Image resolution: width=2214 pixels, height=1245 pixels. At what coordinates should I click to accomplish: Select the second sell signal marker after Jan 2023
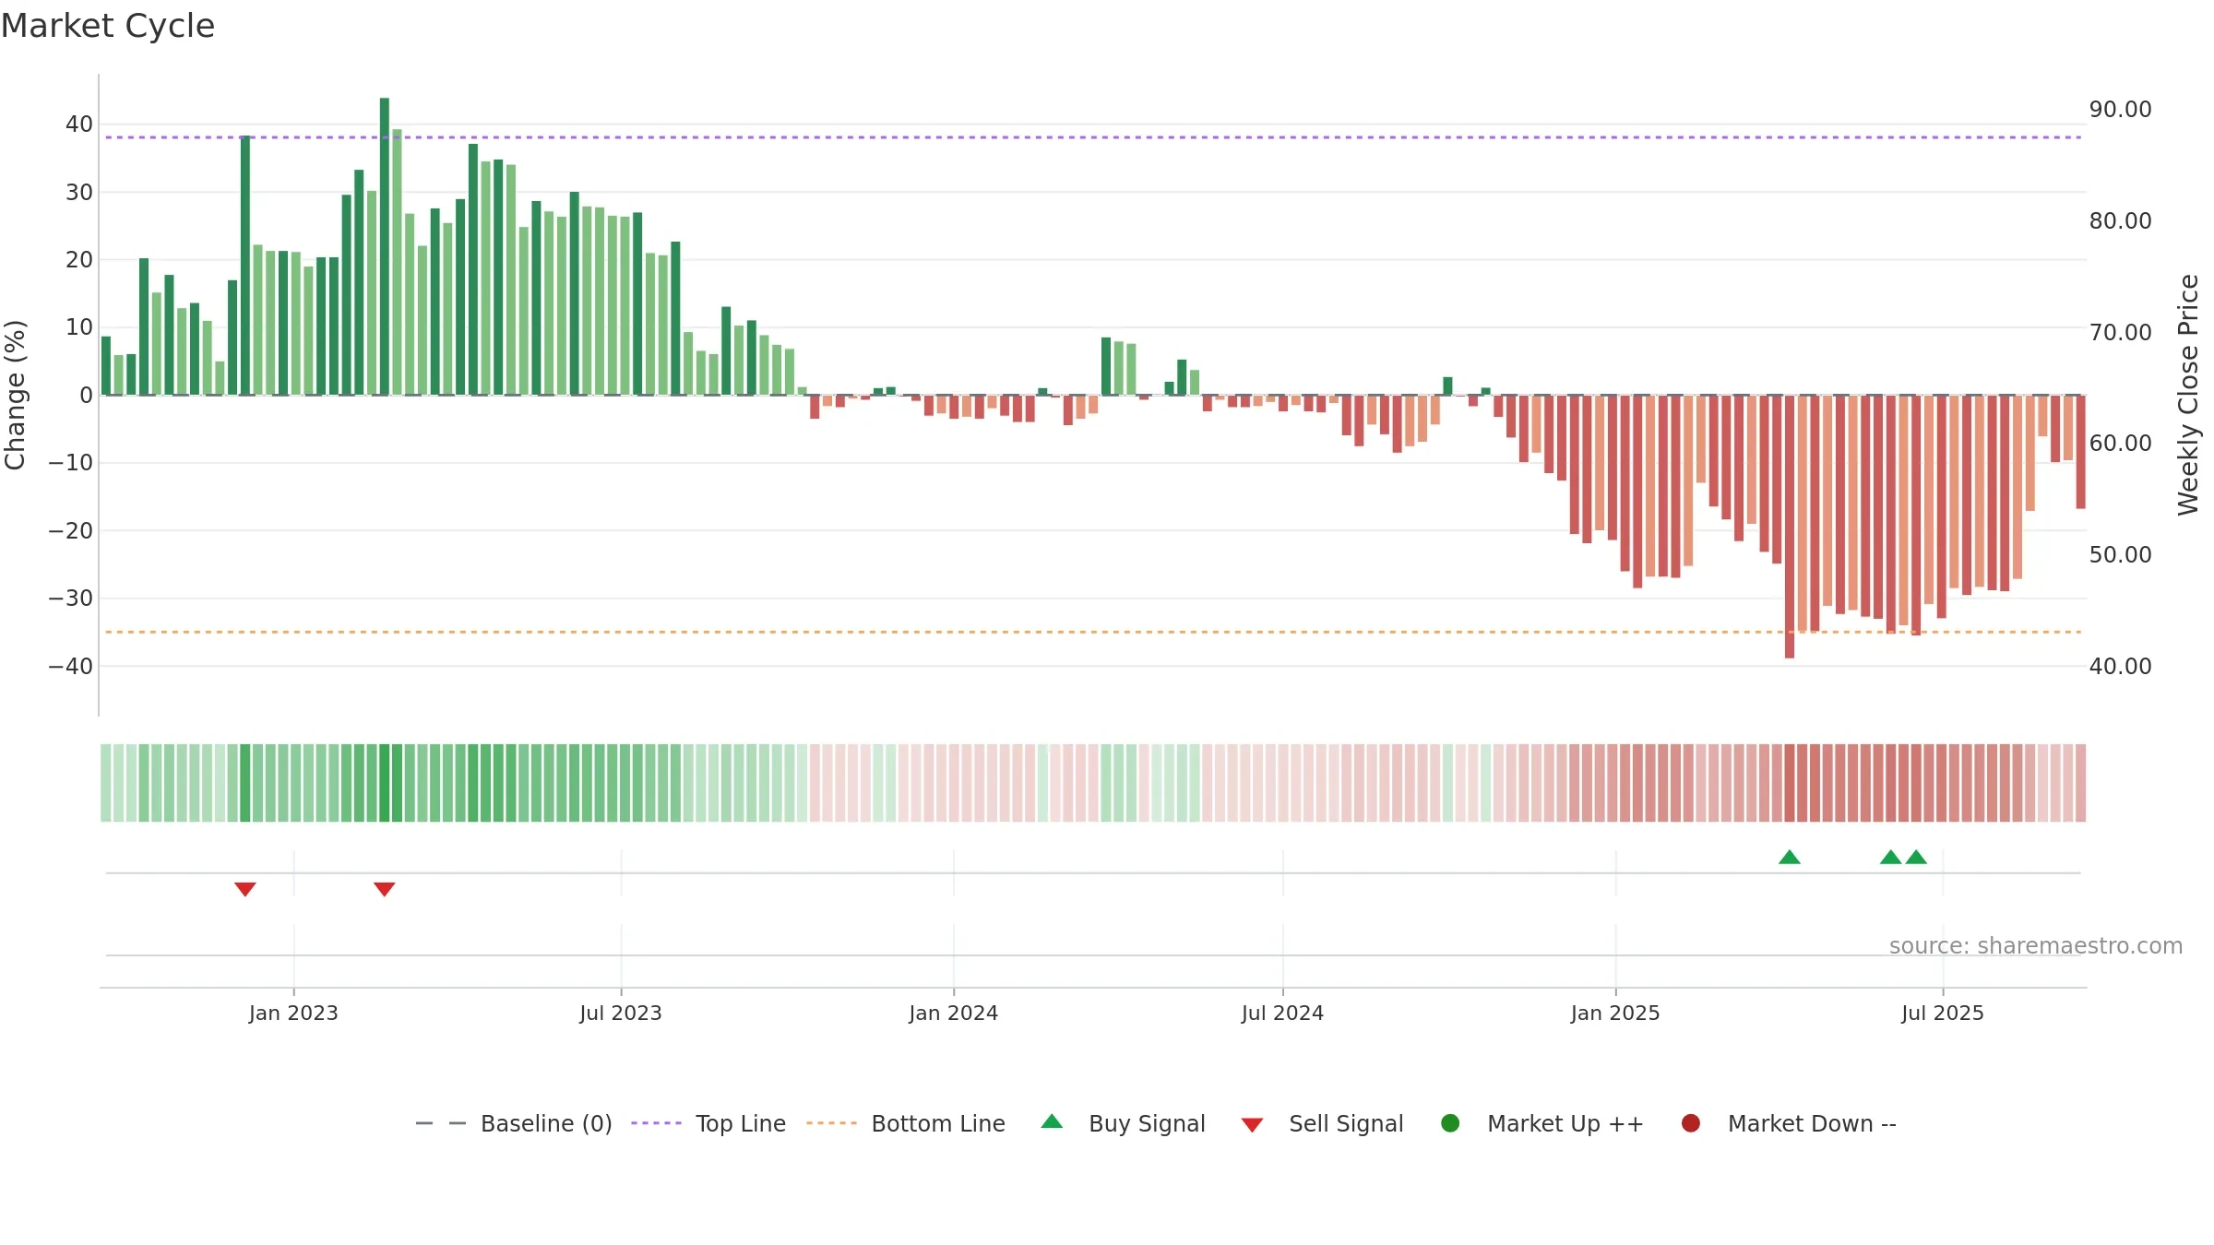(x=385, y=889)
